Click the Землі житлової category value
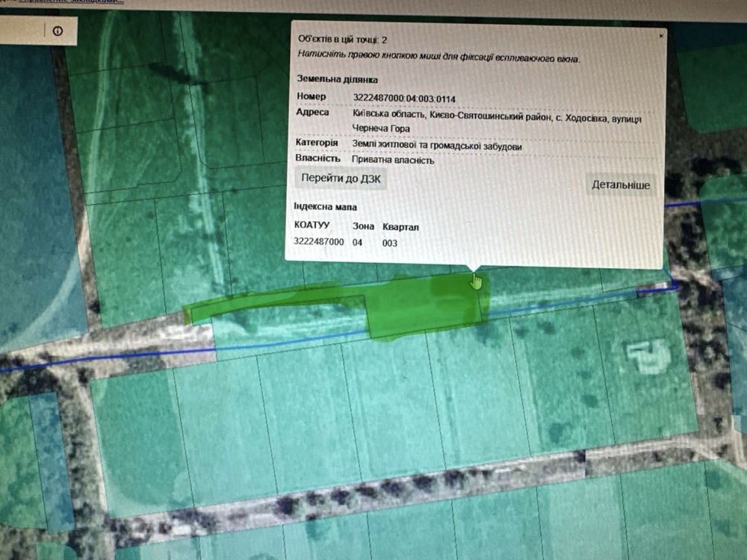747x560 pixels. 437,146
